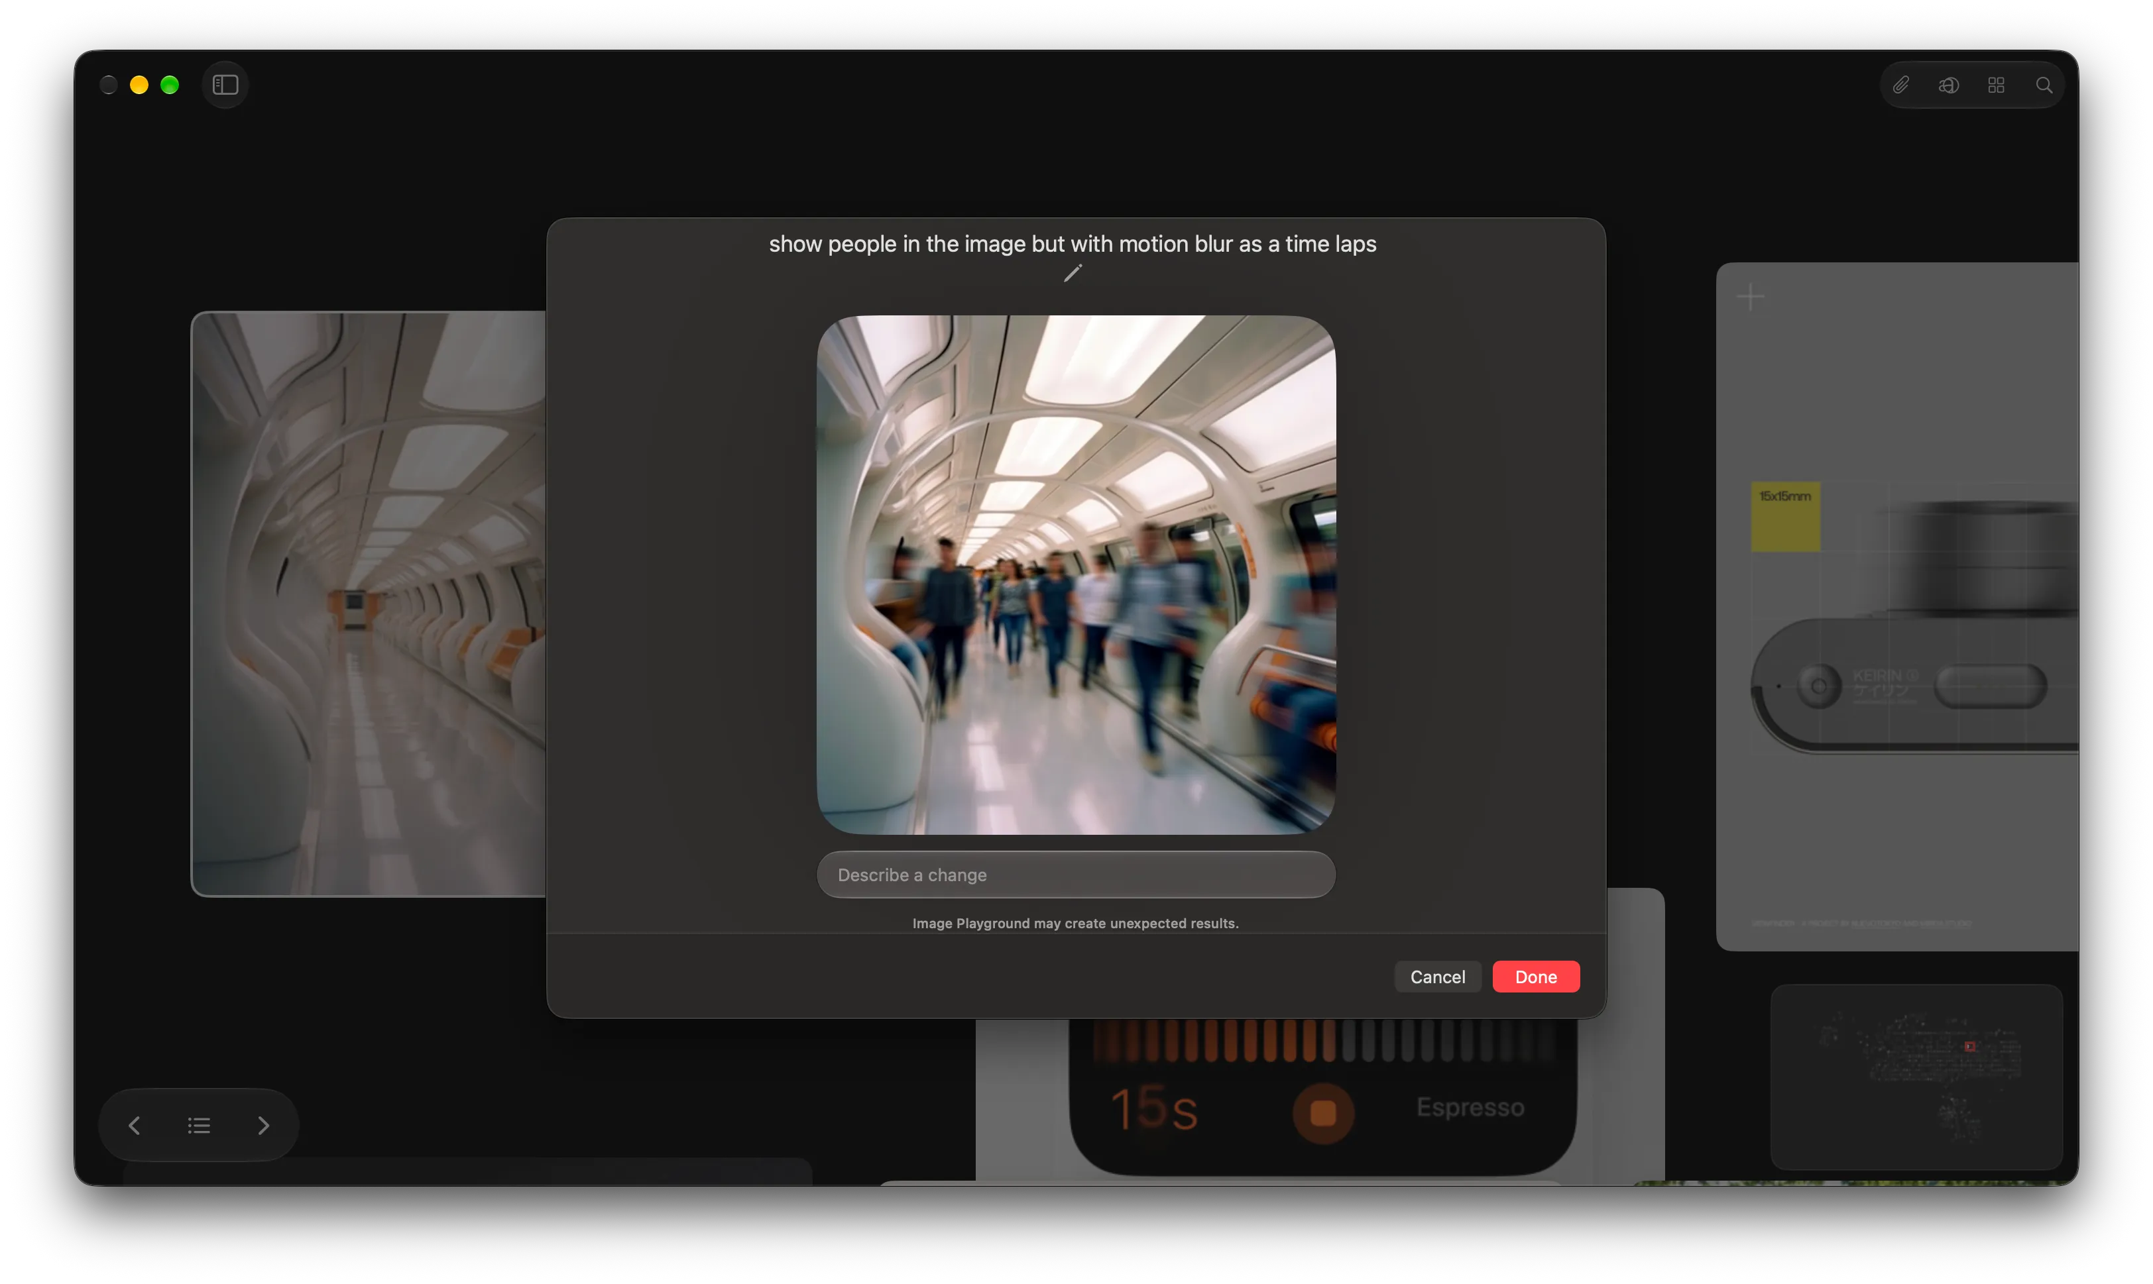
Task: Click the paperclip attachment icon
Action: (x=1900, y=85)
